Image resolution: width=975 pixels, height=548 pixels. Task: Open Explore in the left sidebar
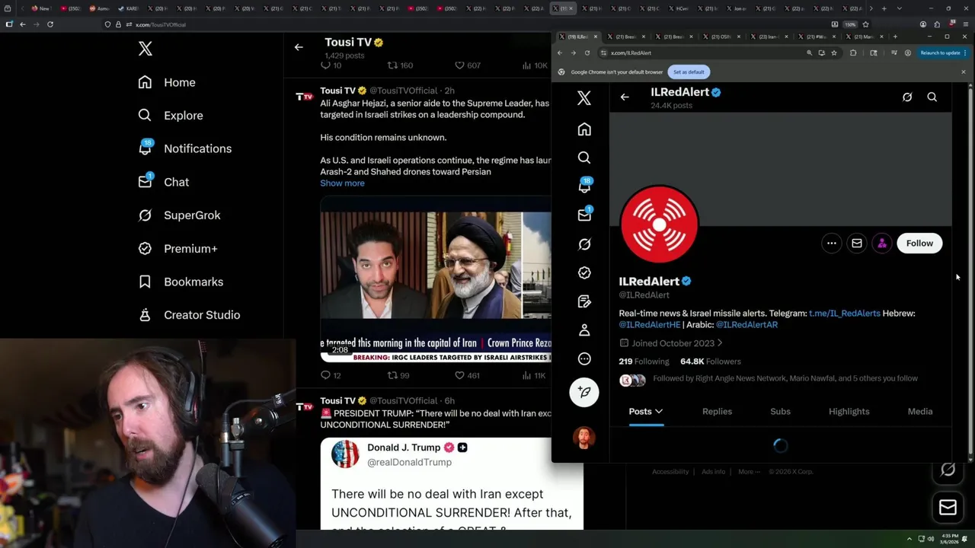[x=171, y=116]
